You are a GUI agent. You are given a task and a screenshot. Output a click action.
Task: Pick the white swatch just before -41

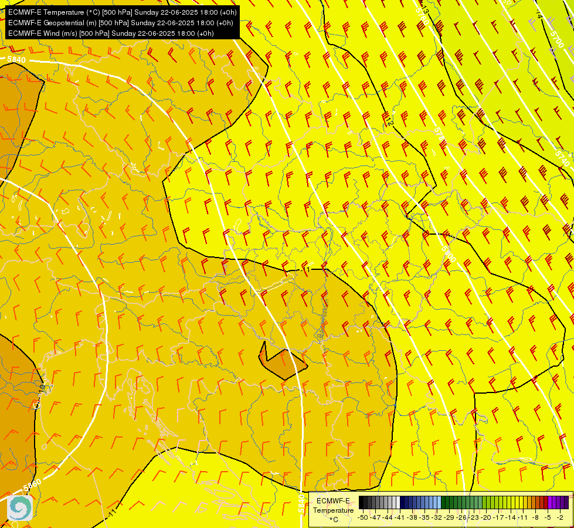point(398,502)
